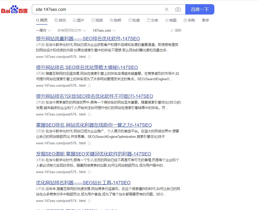Screen dimensions: 259x210
Task: Go to the 知道 tab
Action: click(x=134, y=20)
